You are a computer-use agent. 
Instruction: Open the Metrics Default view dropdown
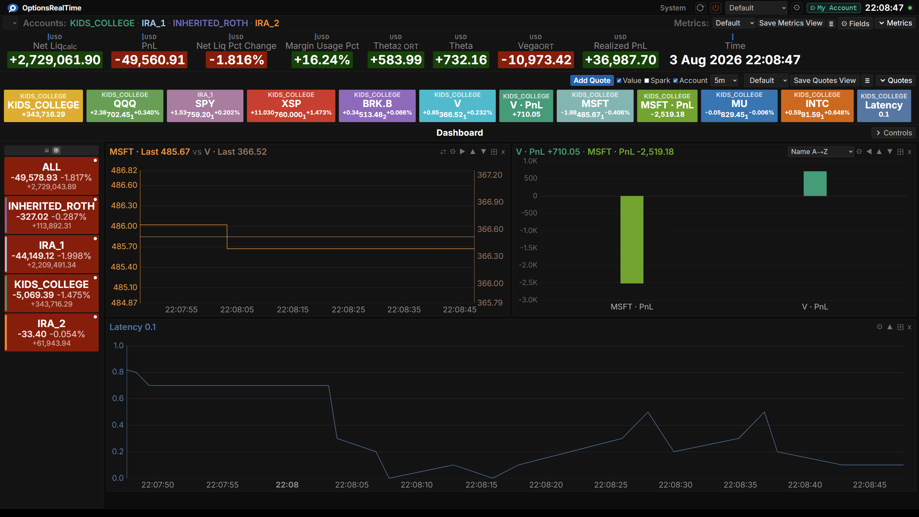[x=734, y=23]
